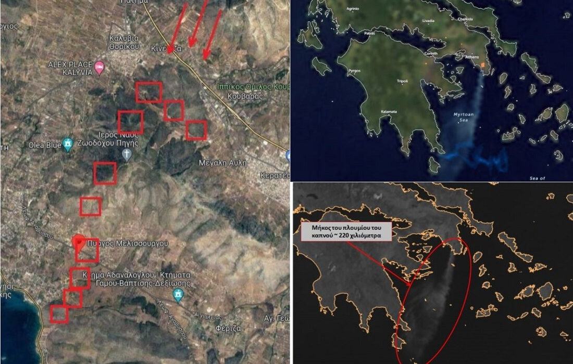This screenshot has height=364, width=573.
Task: Click the blue marker icon near Κερατέα
Action: click(287, 156)
